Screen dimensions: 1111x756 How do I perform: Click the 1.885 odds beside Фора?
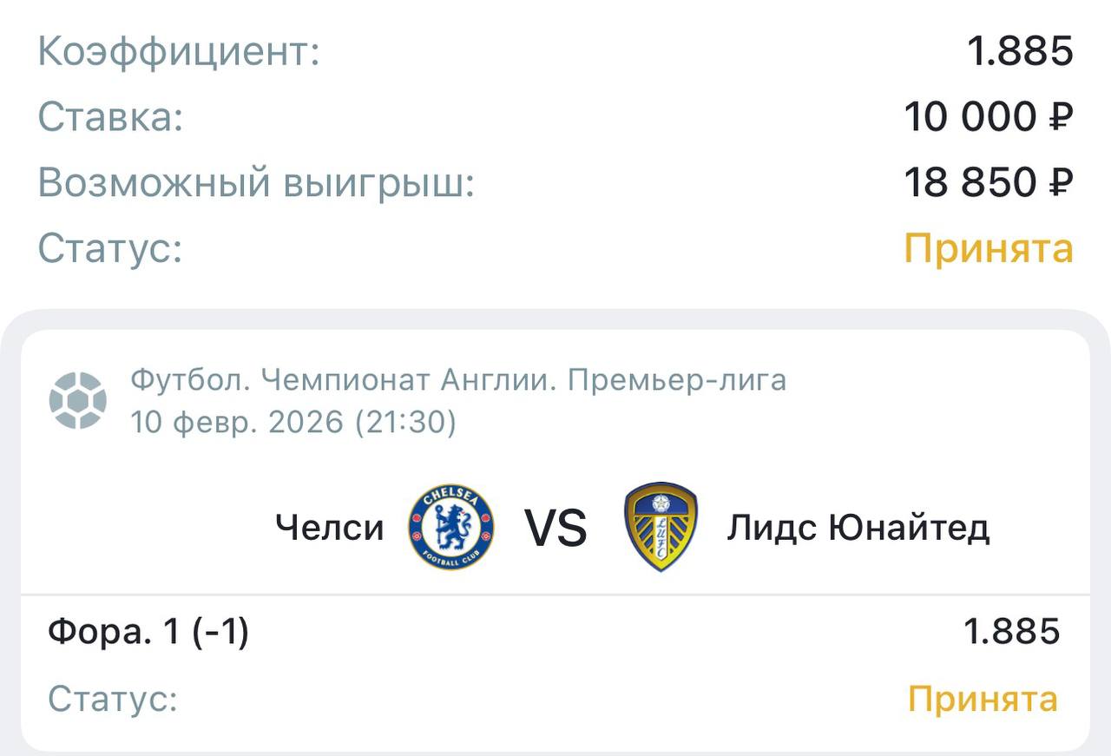1011,632
